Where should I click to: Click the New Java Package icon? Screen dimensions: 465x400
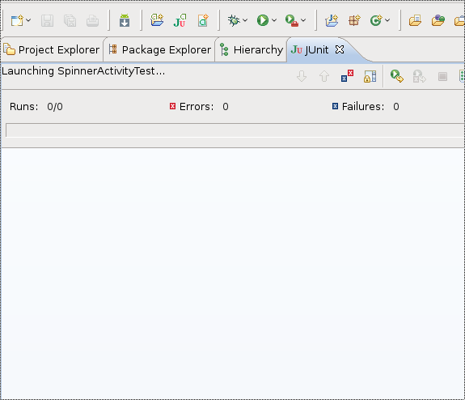point(354,20)
